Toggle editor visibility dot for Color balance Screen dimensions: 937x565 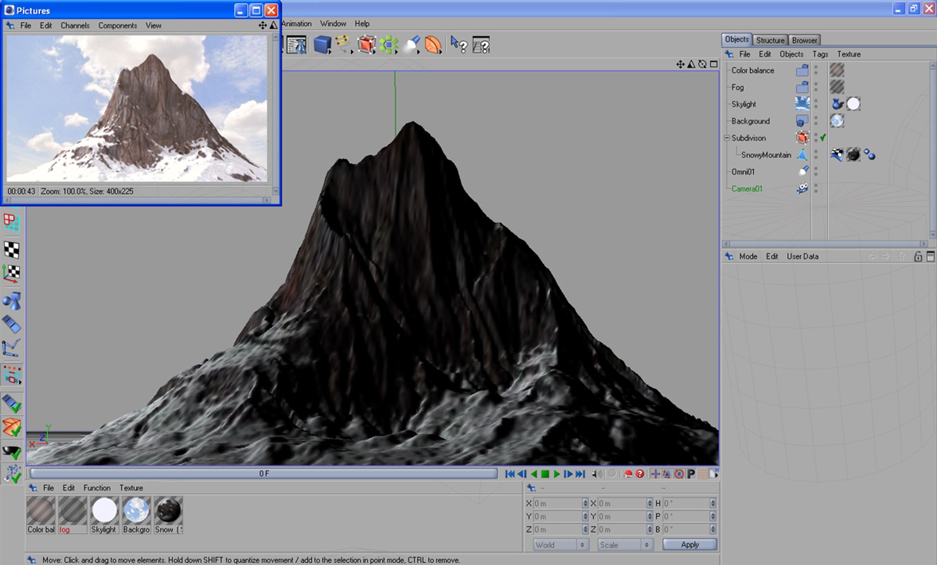tap(816, 67)
